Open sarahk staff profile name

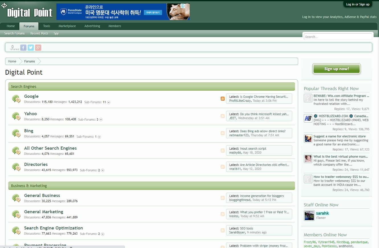pos(322,213)
